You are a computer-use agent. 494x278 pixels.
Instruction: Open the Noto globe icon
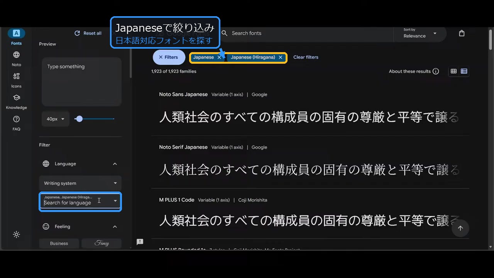(16, 55)
